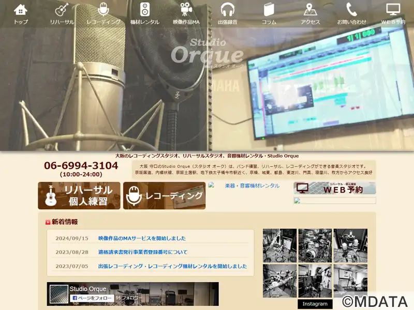Click the date 2024/09/15
The image size is (414, 310).
click(72, 238)
